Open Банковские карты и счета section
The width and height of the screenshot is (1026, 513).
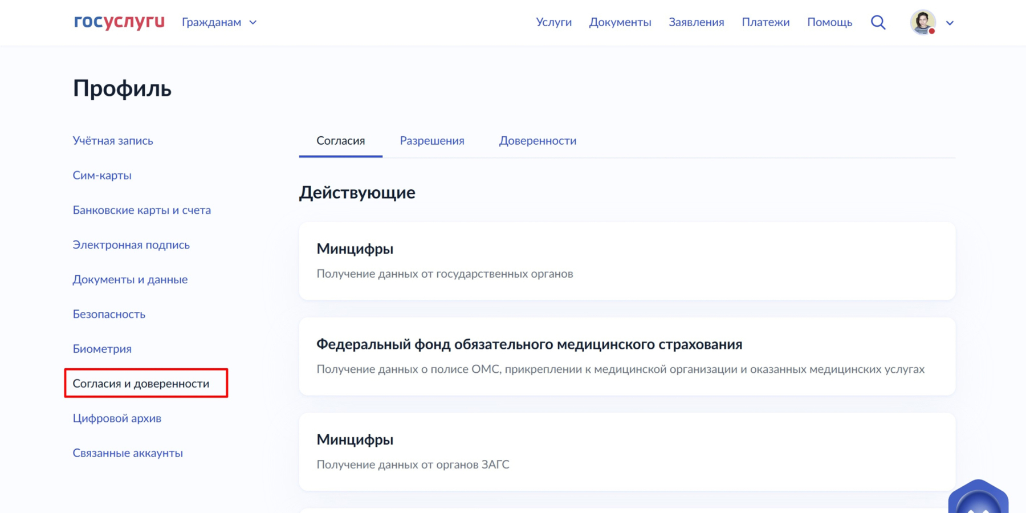(141, 210)
